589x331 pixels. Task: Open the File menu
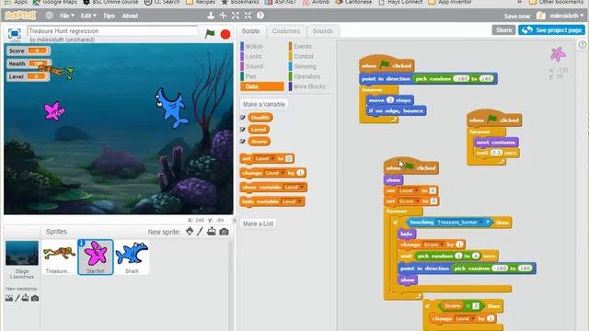click(67, 16)
